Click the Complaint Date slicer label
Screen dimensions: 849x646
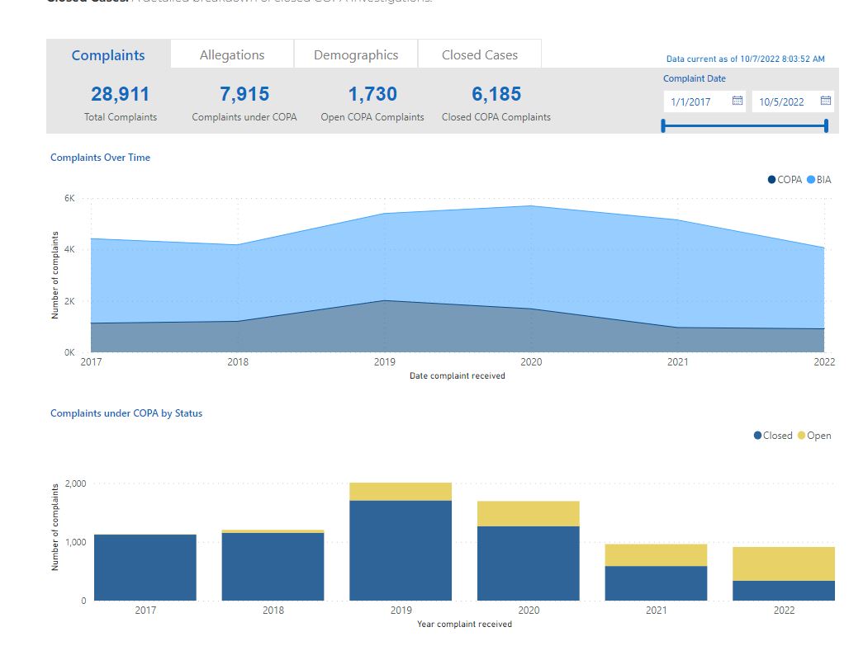695,78
